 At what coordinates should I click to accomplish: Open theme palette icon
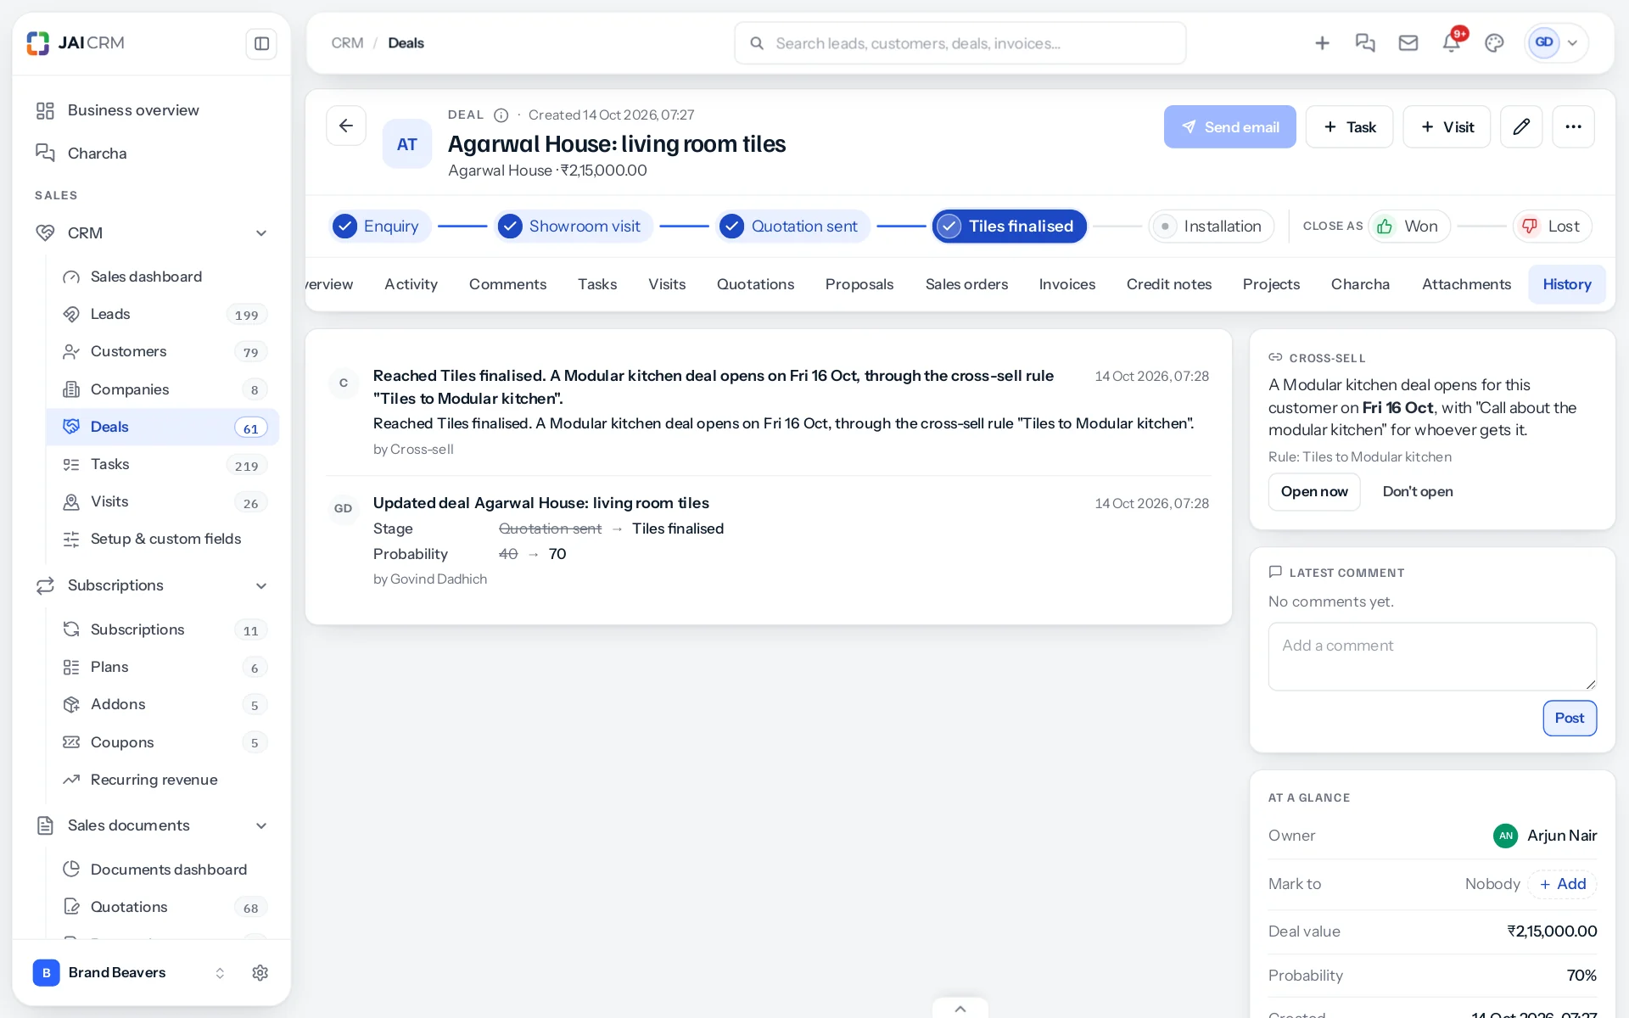tap(1494, 42)
